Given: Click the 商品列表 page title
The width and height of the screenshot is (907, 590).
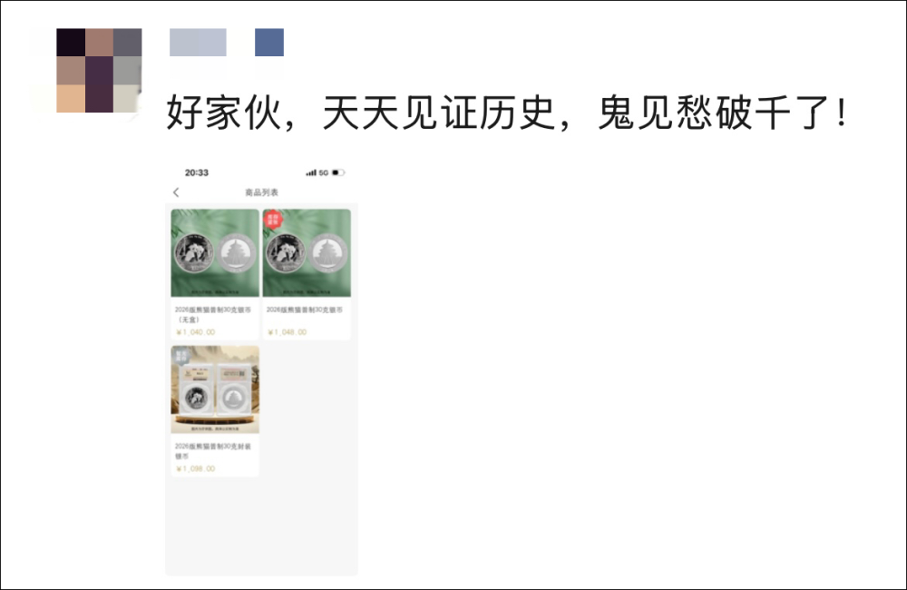Looking at the screenshot, I should pyautogui.click(x=261, y=192).
